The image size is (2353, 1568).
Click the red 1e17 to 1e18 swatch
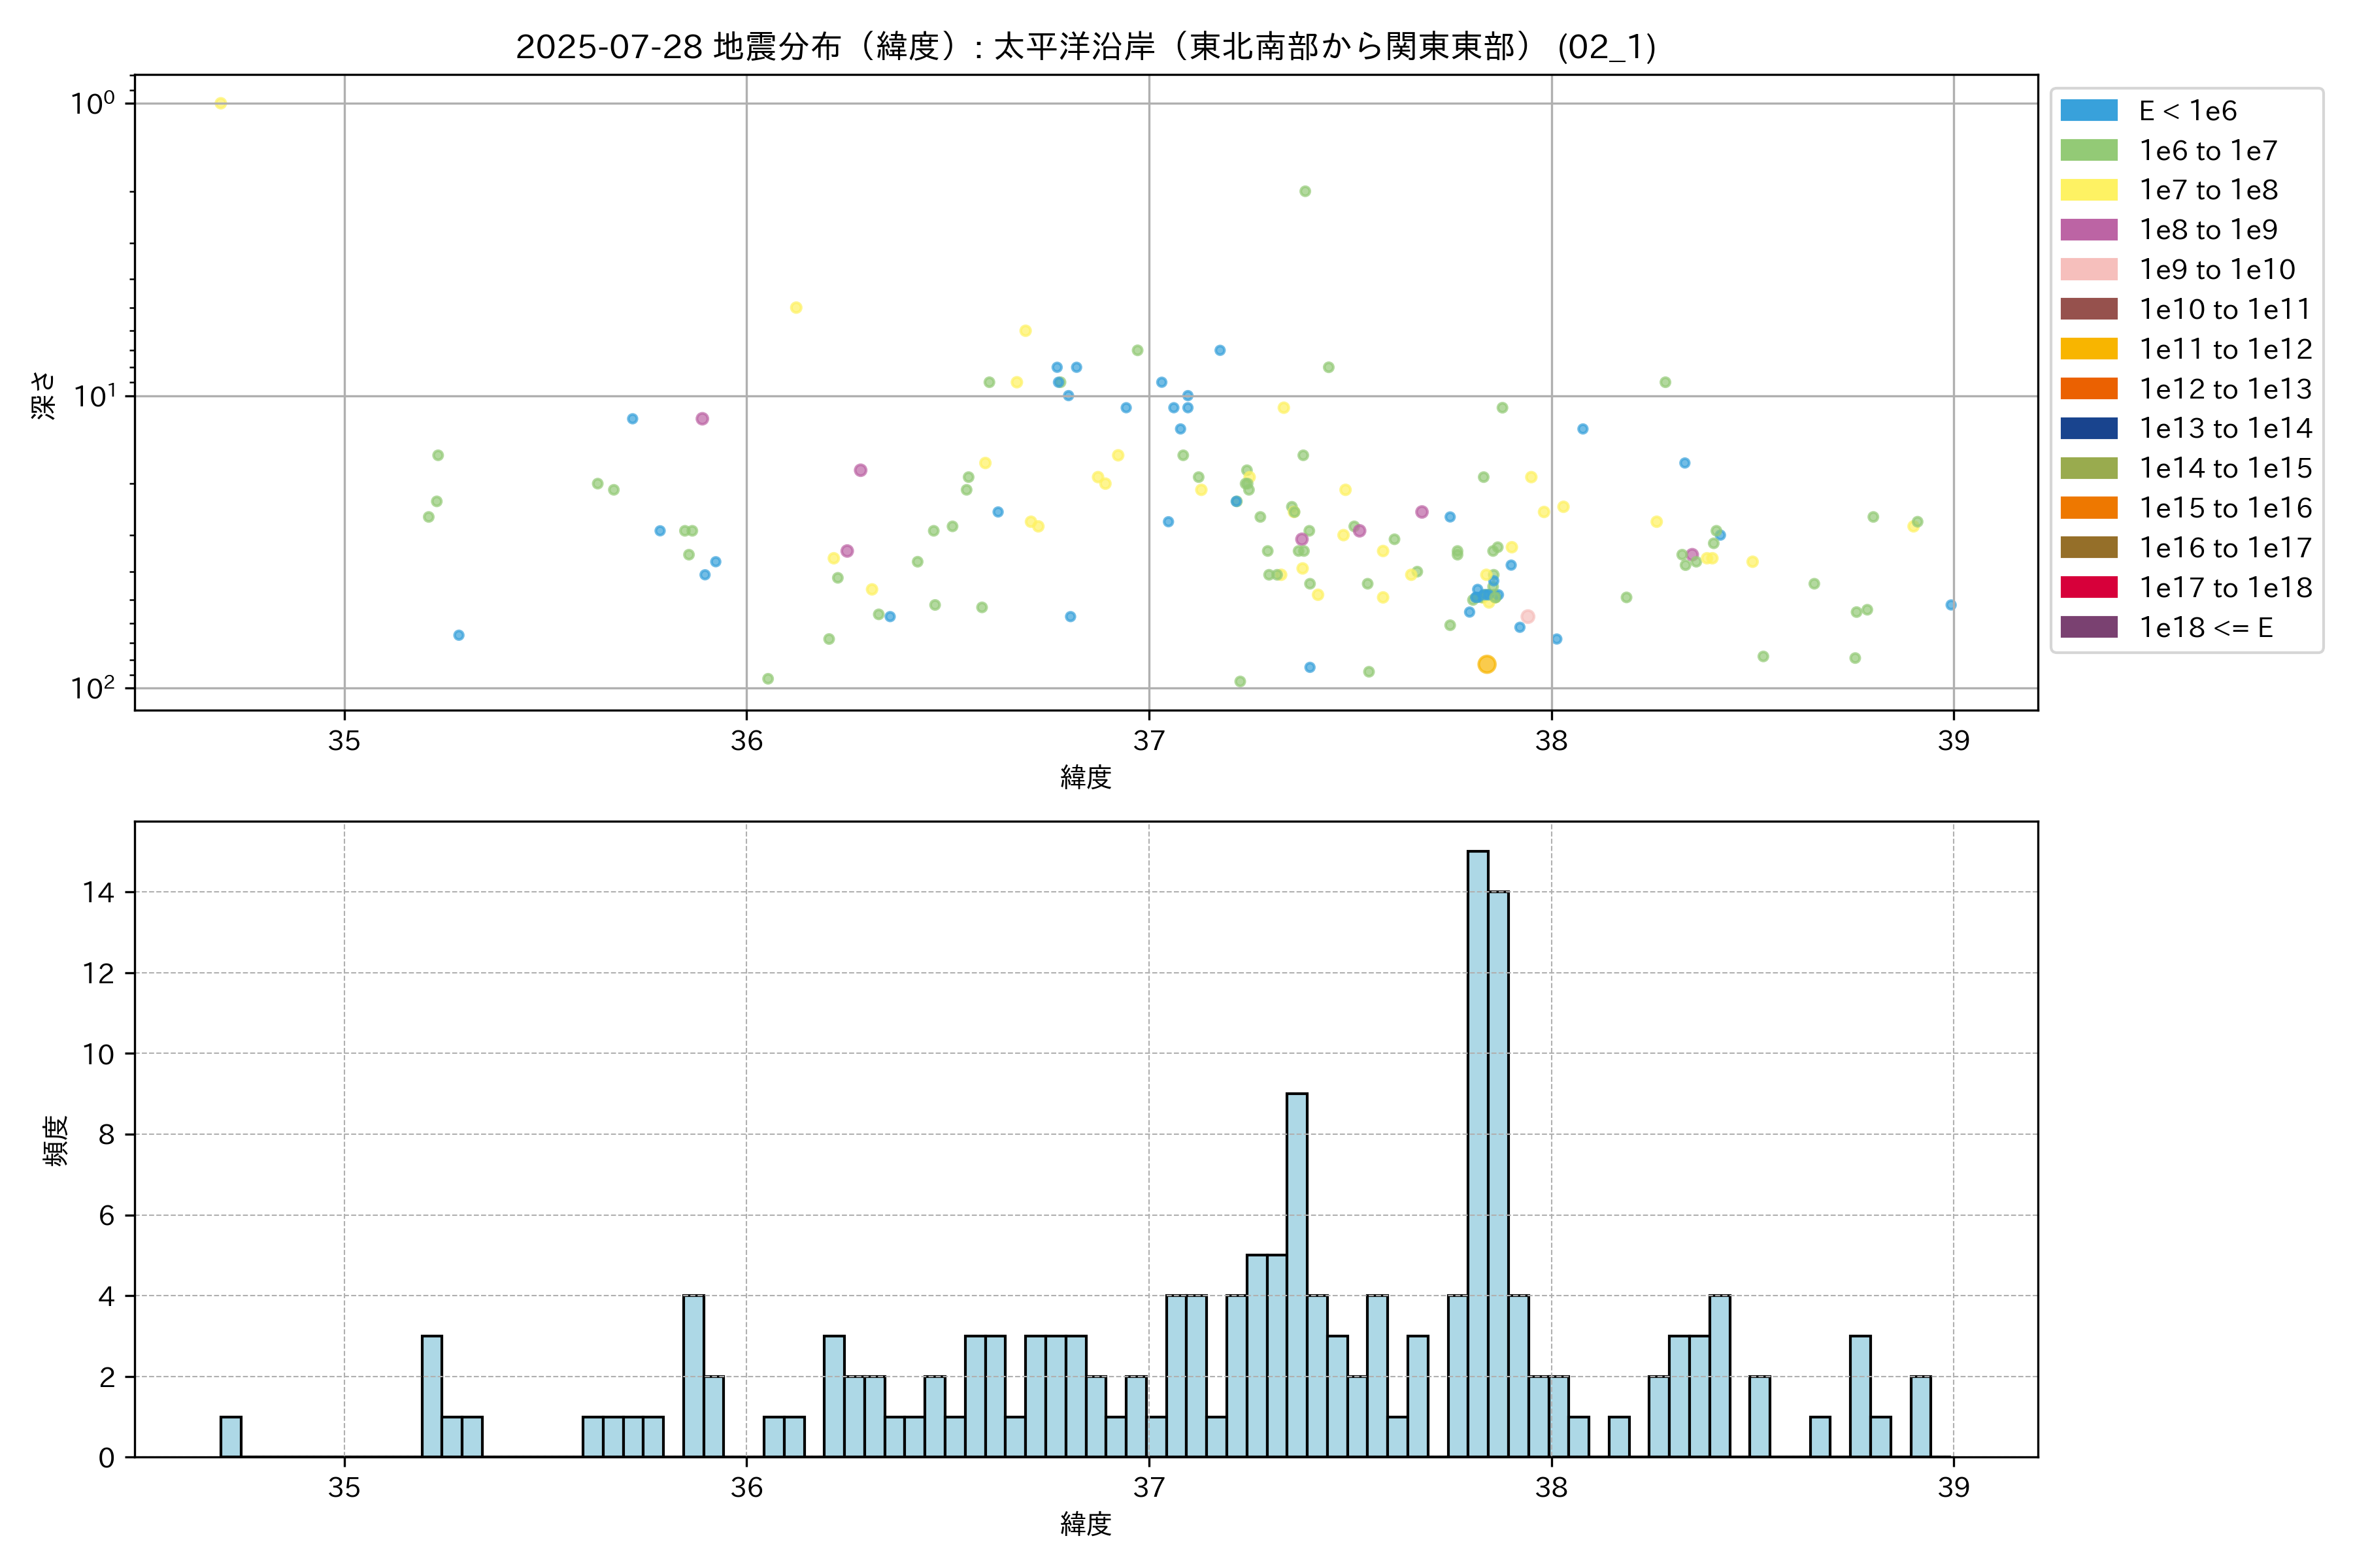(x=2088, y=587)
